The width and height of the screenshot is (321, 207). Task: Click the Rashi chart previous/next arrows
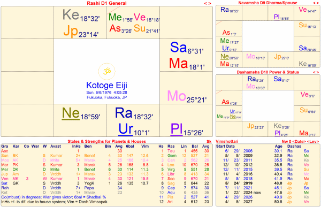(x=208, y=3)
